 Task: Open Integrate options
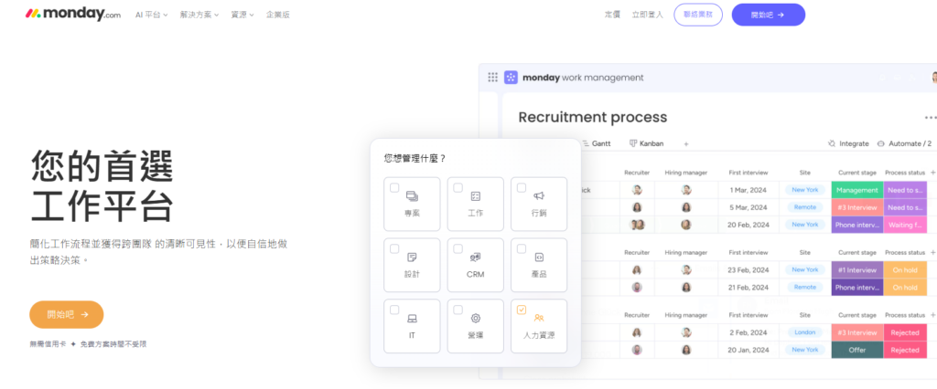click(x=848, y=143)
